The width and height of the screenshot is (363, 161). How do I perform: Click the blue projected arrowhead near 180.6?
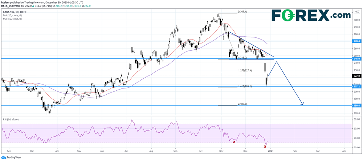(302, 104)
